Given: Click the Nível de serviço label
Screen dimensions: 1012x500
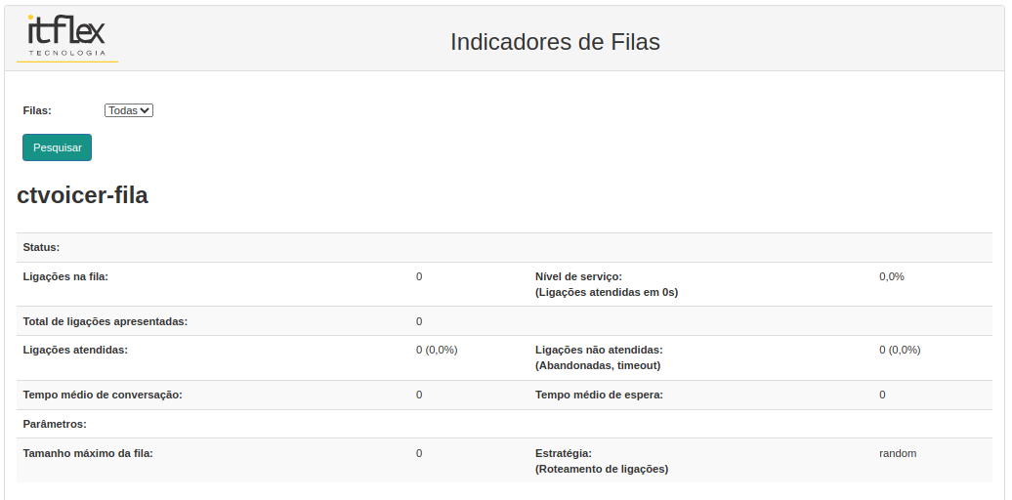Looking at the screenshot, I should click(x=607, y=284).
